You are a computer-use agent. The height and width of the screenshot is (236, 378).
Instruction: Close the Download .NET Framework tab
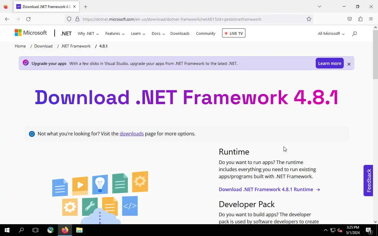(74, 7)
